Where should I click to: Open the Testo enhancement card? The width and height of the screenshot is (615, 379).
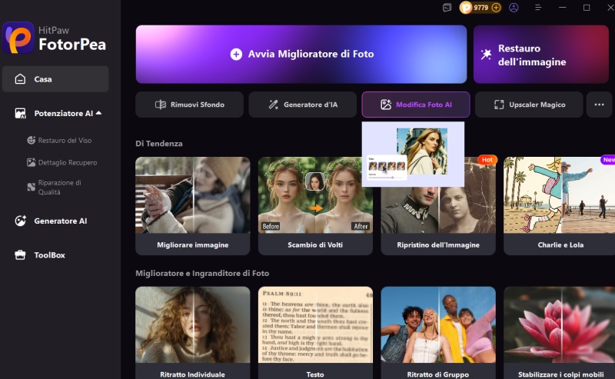[315, 333]
